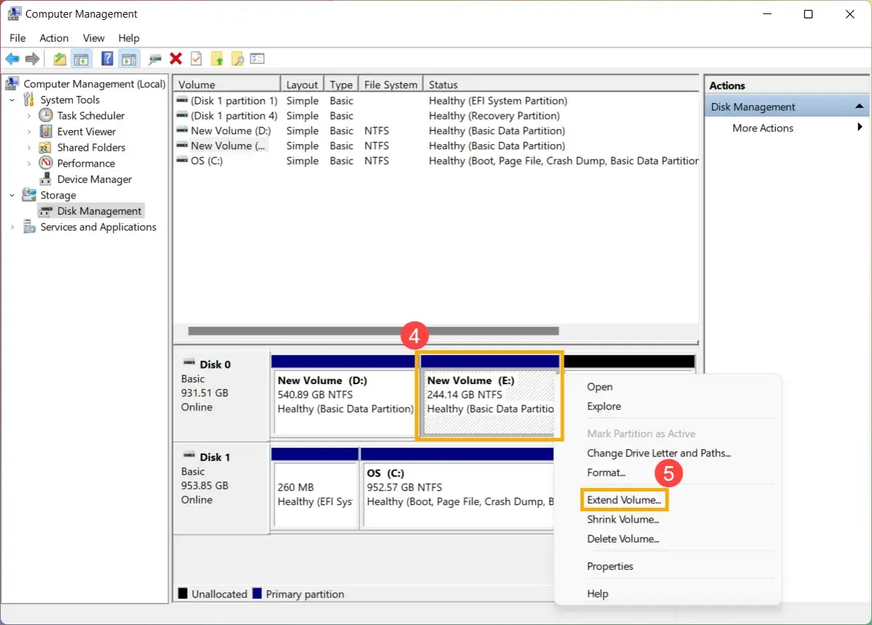
Task: Click the File System column header
Action: click(x=390, y=85)
